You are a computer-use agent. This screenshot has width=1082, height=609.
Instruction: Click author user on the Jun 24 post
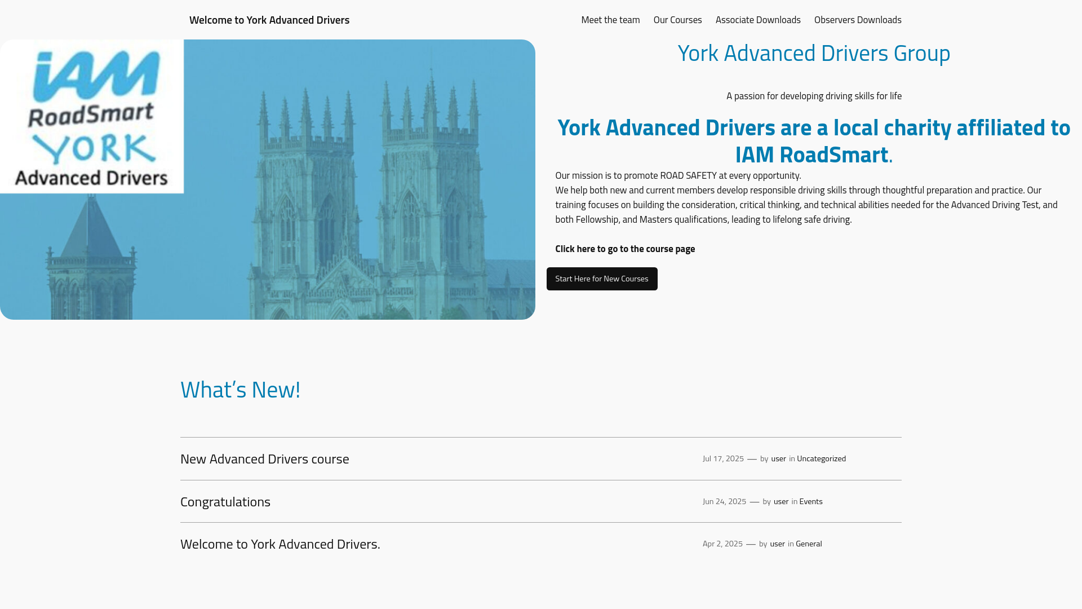point(781,501)
